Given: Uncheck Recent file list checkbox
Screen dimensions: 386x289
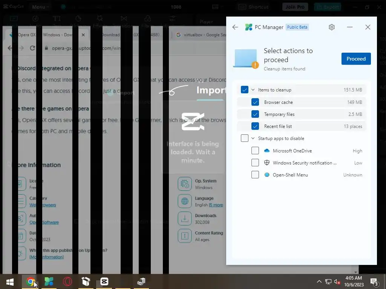Looking at the screenshot, I should pos(255,126).
